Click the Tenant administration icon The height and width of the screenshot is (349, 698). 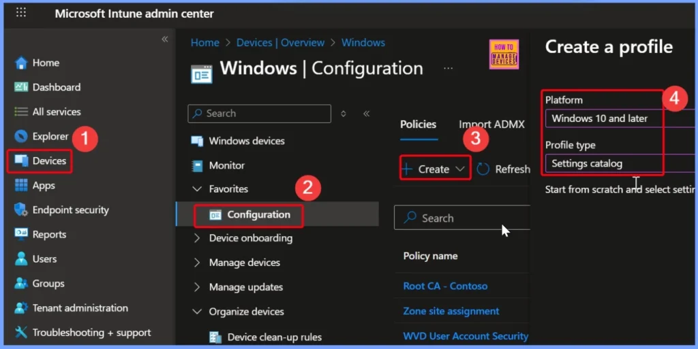click(21, 308)
